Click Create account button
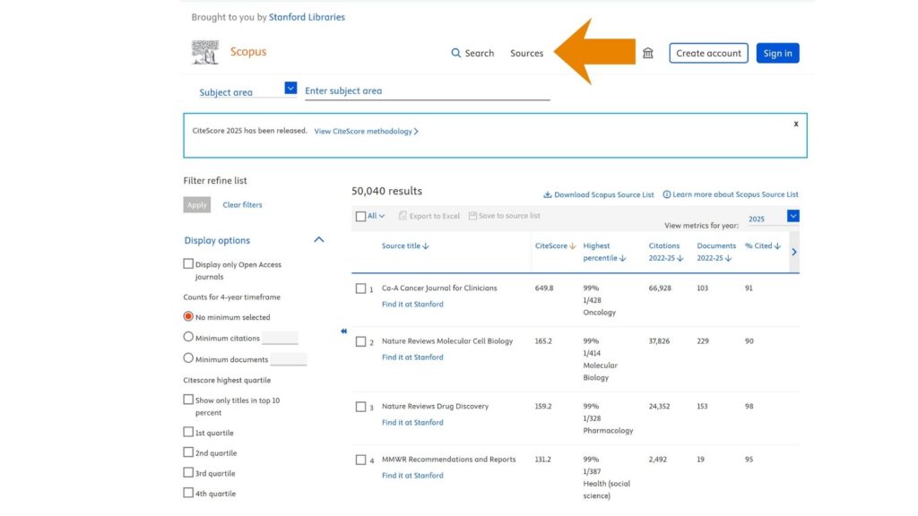Image resolution: width=918 pixels, height=516 pixels. [x=708, y=53]
